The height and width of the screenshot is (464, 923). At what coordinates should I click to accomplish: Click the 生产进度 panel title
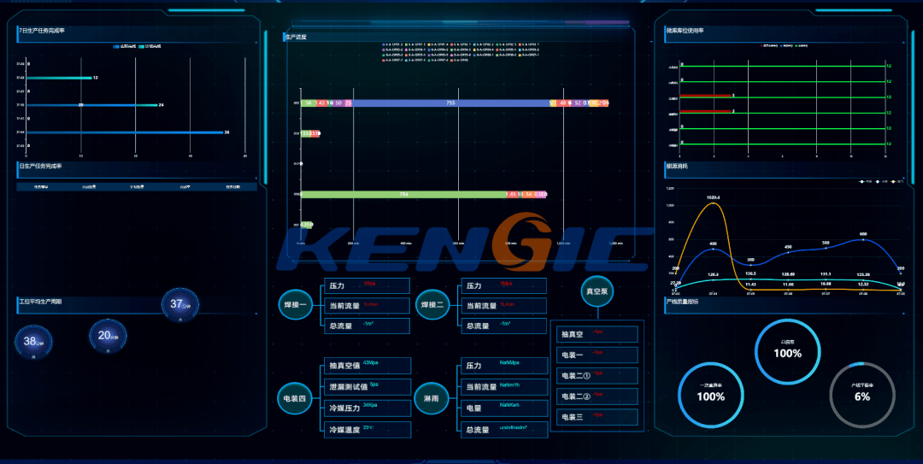(296, 37)
